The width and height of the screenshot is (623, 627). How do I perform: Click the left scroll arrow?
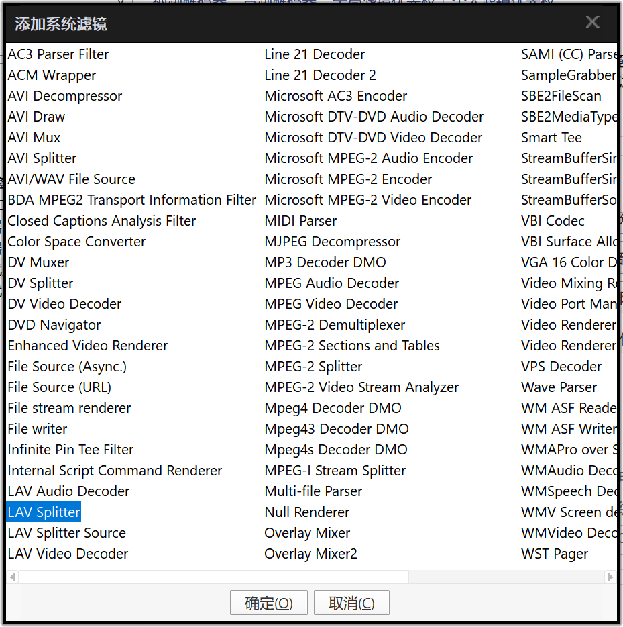point(12,577)
